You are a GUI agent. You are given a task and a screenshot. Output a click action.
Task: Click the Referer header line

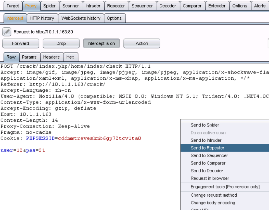(x=53, y=84)
